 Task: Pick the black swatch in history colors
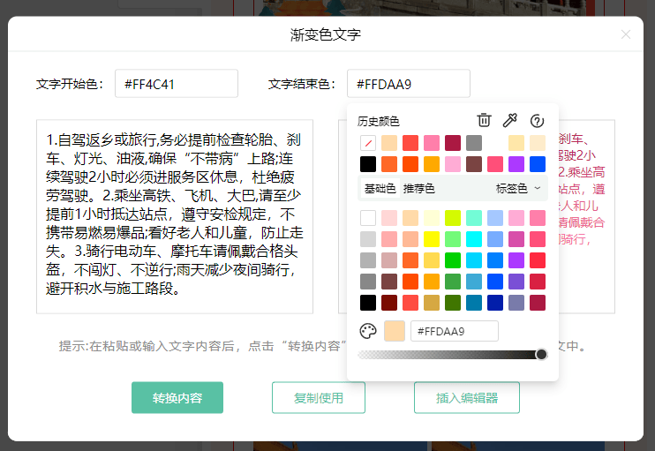point(368,163)
